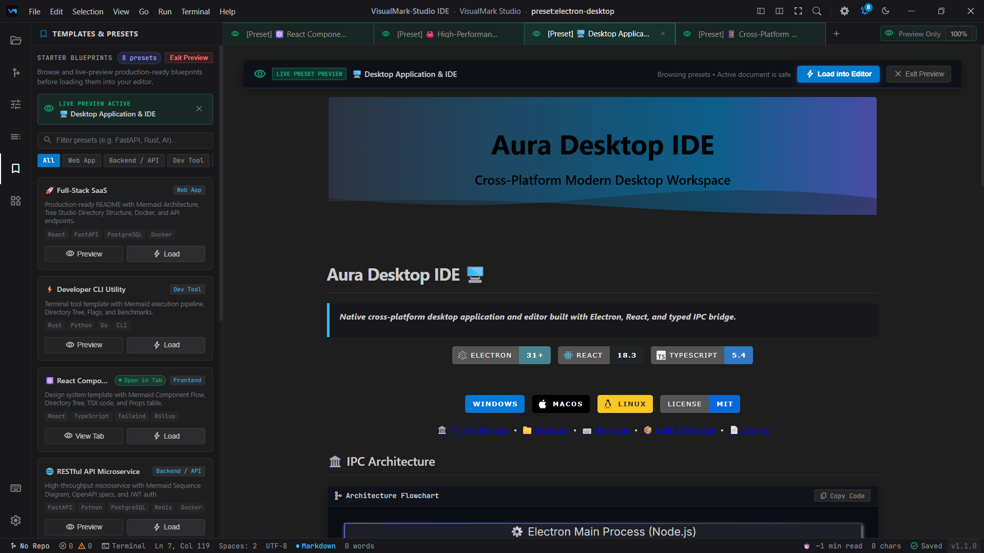984x553 pixels.
Task: Select the ALL preset filter chip
Action: click(x=49, y=161)
